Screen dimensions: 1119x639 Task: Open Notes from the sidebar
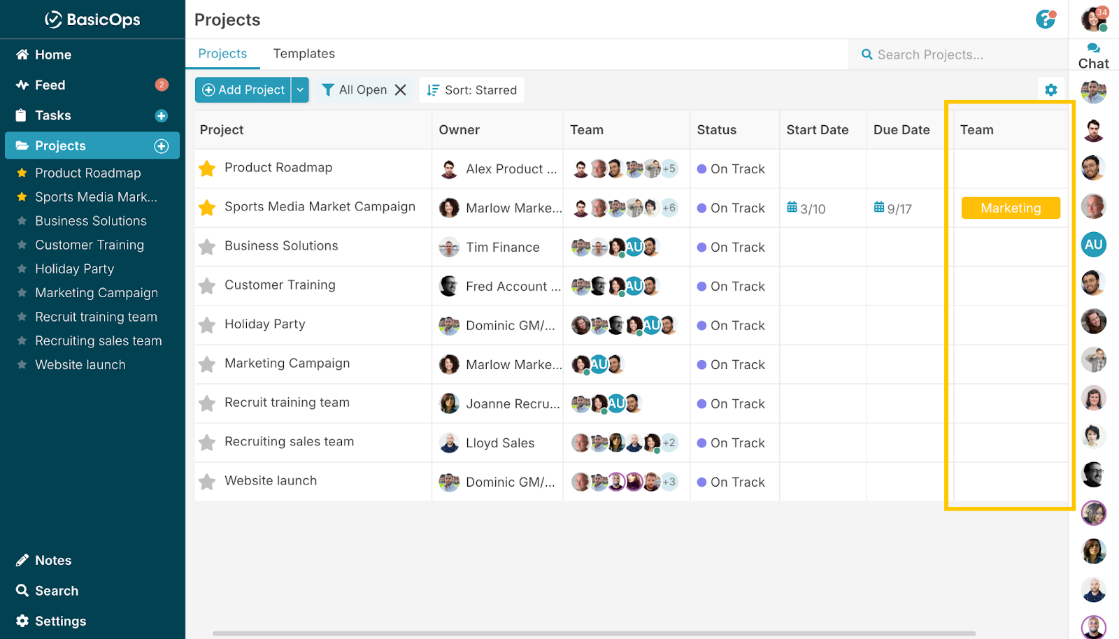pos(53,560)
